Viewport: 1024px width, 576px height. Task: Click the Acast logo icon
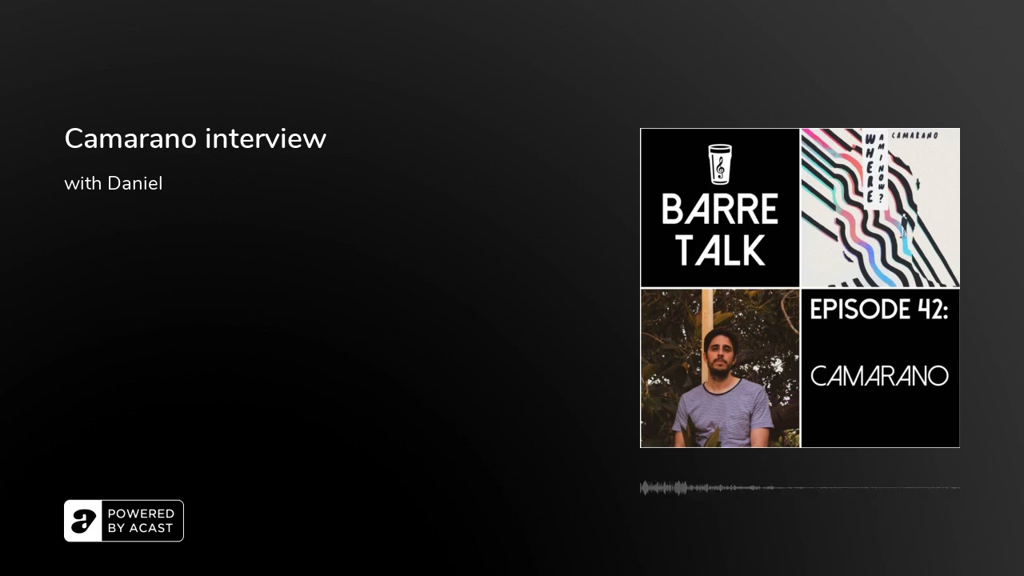(83, 521)
